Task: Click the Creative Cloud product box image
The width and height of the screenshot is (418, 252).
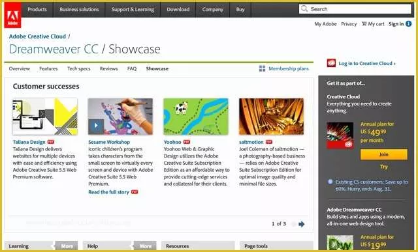Action: 340,135
